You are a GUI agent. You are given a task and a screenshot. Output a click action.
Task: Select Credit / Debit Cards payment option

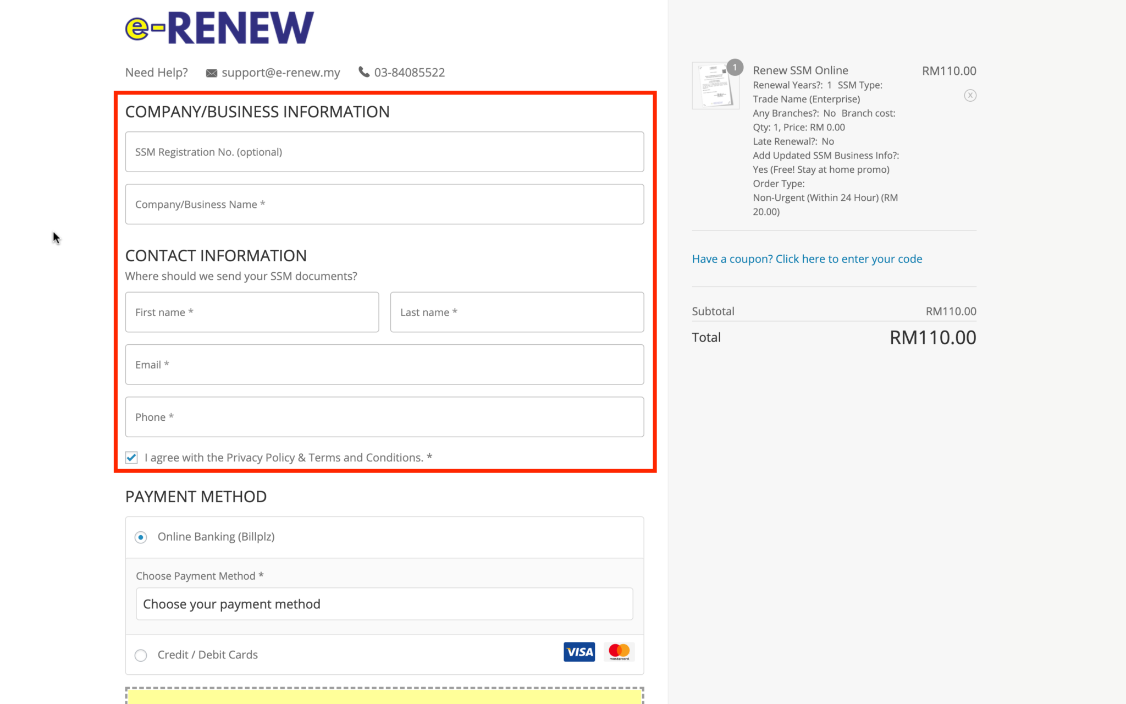[141, 655]
